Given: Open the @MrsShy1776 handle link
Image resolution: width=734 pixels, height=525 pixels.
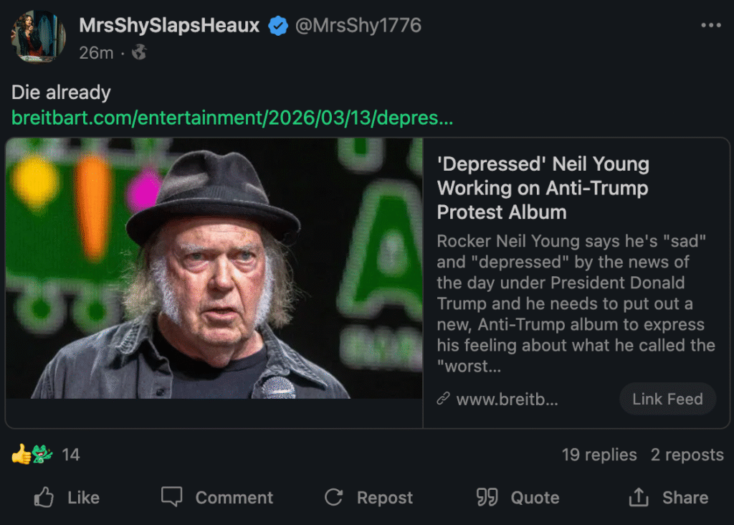Looking at the screenshot, I should coord(358,27).
